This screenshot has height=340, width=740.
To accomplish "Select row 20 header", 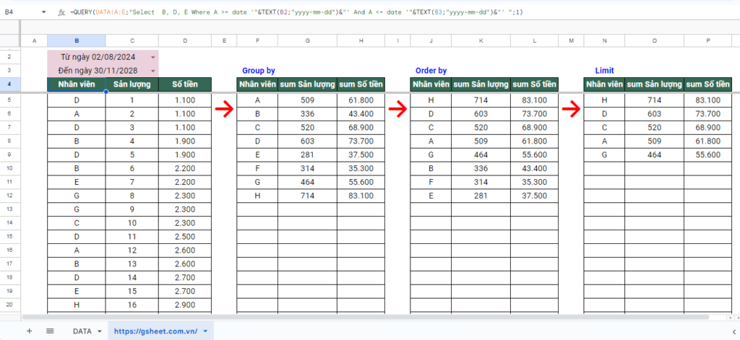I will [10, 305].
